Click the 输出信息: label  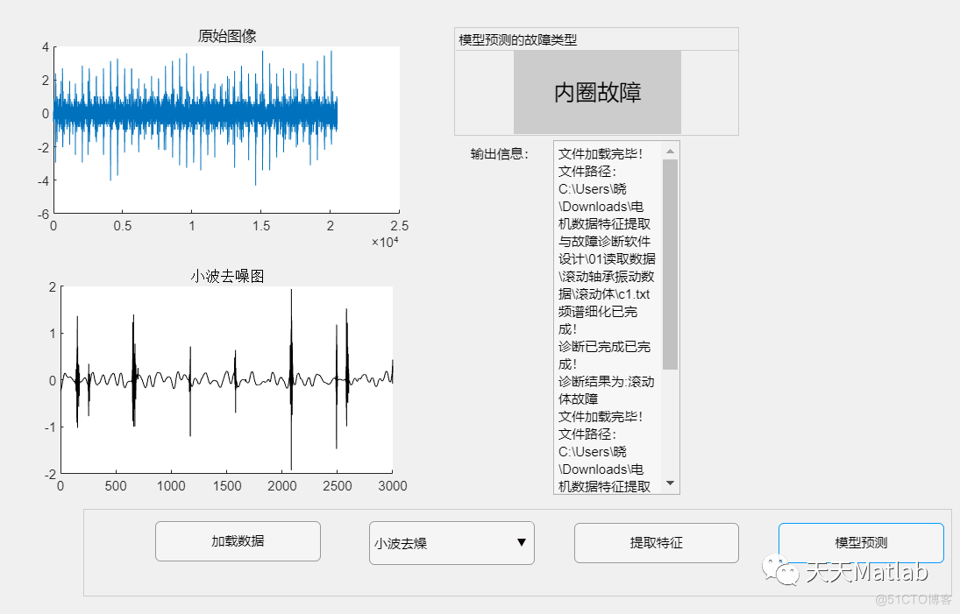click(x=499, y=154)
